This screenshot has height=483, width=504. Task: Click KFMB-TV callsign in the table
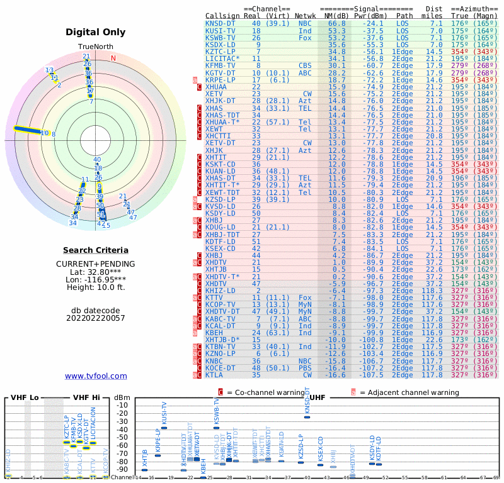[x=220, y=66]
